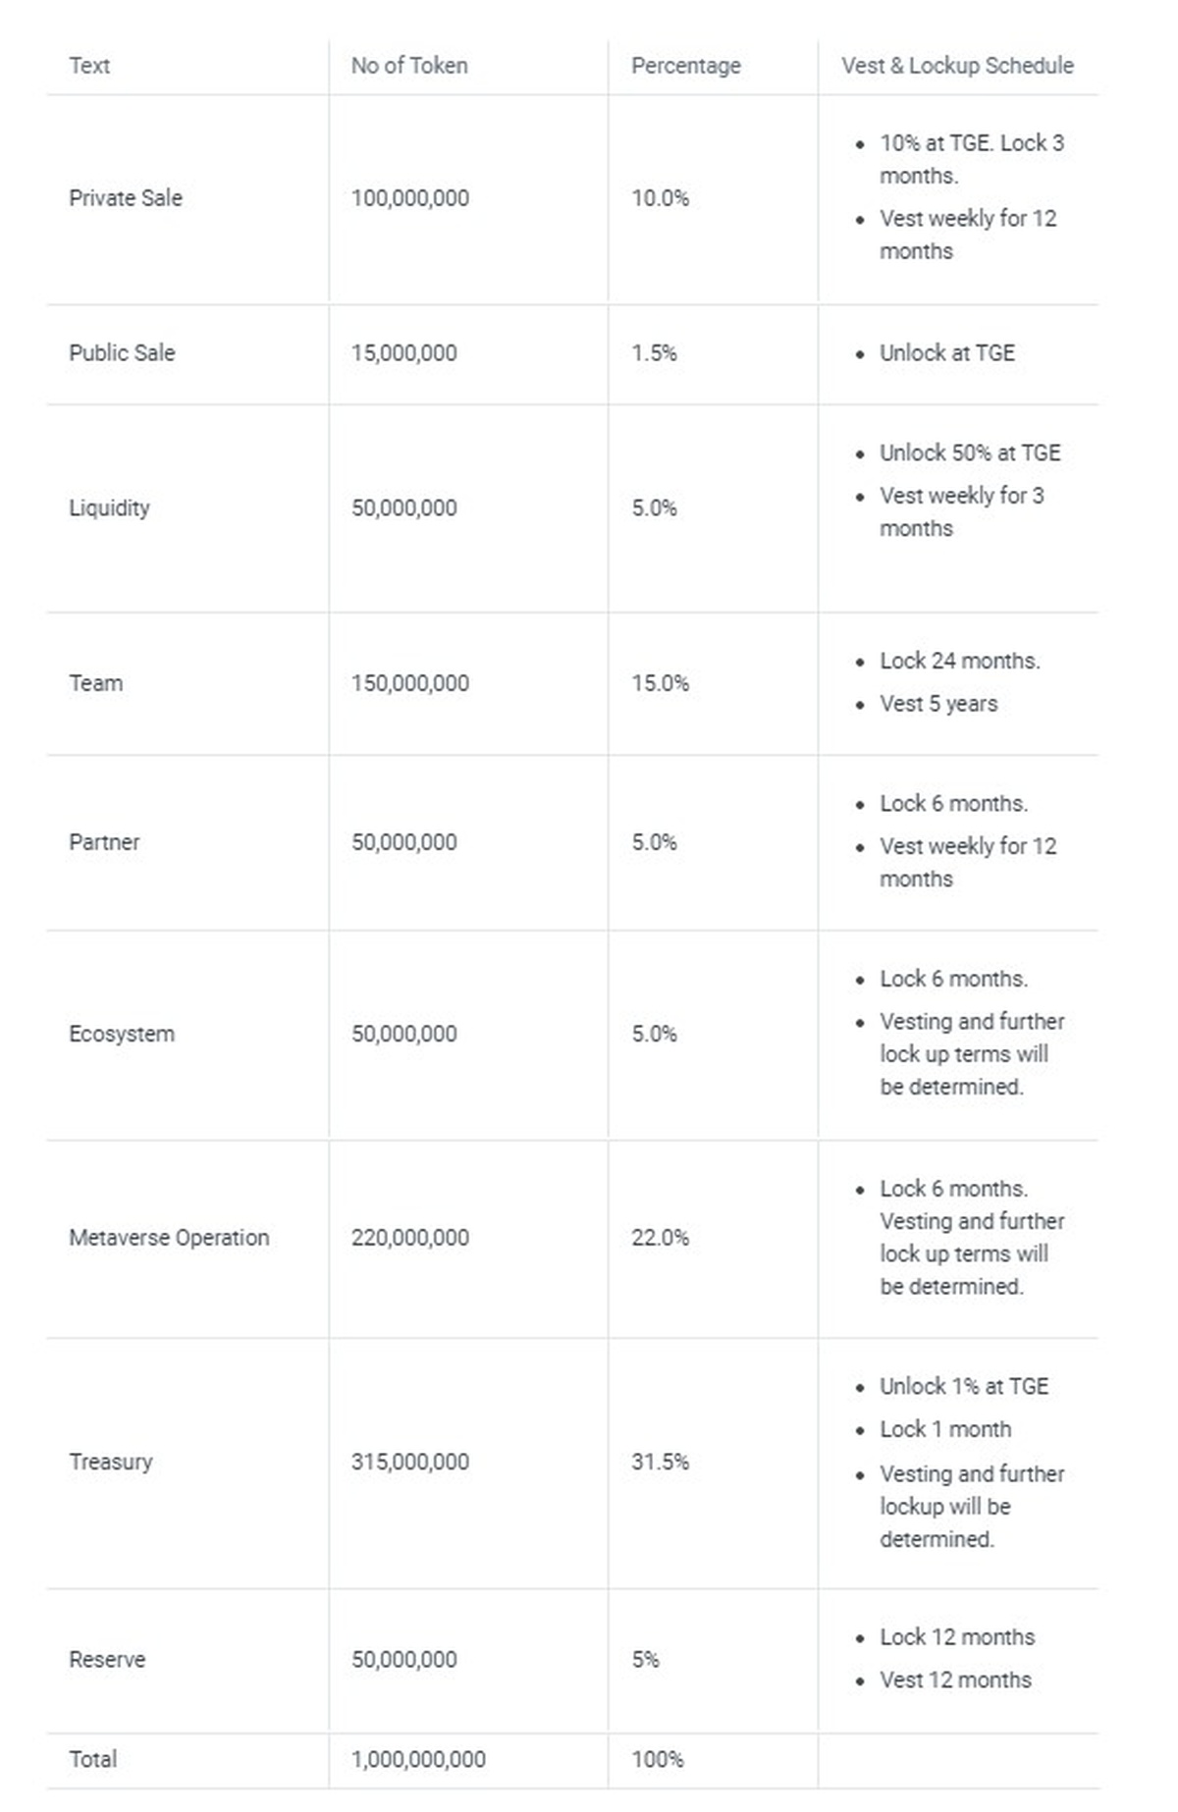This screenshot has width=1178, height=1812.
Task: Select the "Metaverse Operation" row label
Action: pyautogui.click(x=169, y=1238)
